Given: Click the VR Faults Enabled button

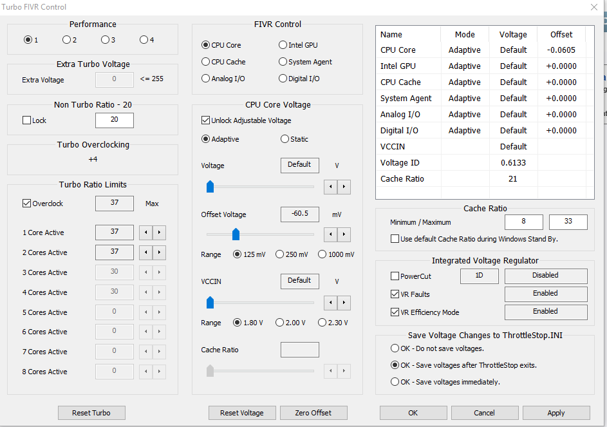Looking at the screenshot, I should 546,294.
